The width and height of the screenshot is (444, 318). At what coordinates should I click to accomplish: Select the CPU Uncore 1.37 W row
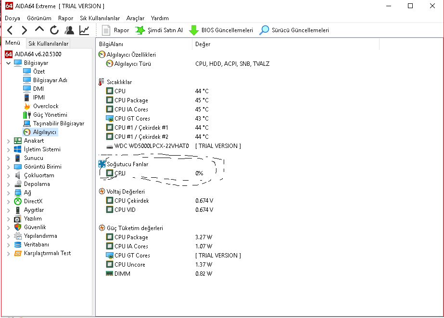(159, 265)
